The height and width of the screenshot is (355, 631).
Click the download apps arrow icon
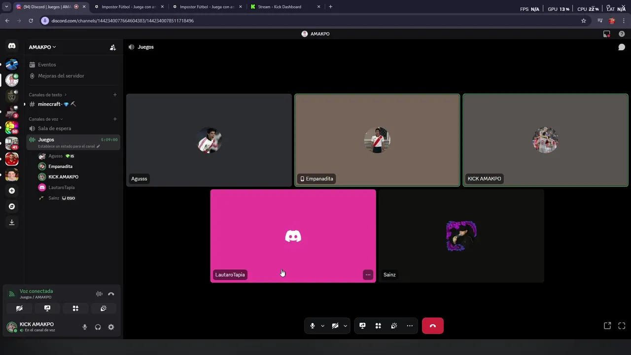12,222
